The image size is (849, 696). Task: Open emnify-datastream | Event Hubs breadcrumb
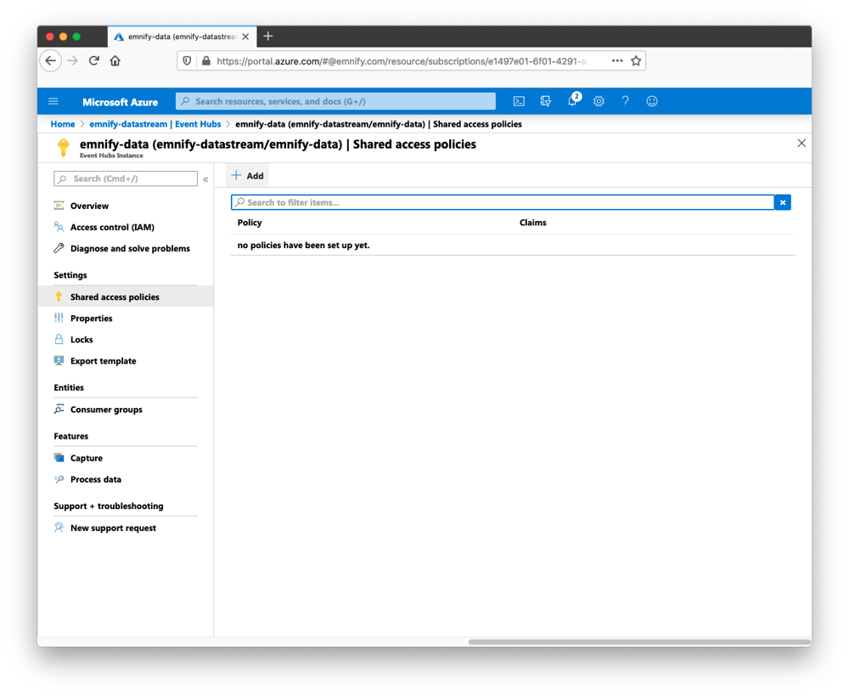tap(155, 124)
